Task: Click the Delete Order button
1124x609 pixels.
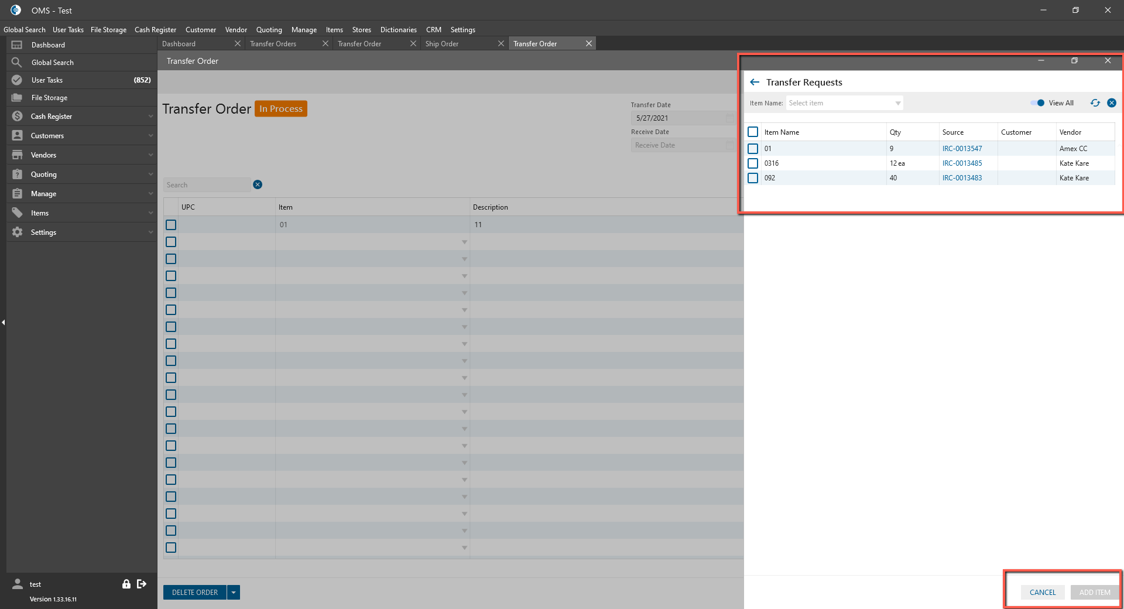Action: (195, 593)
